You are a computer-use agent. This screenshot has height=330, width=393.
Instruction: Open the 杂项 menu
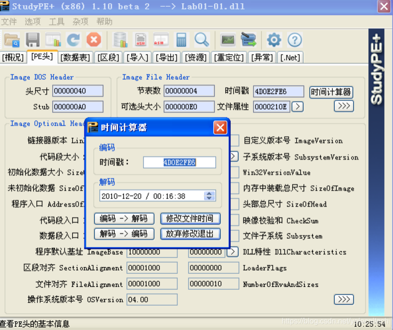point(80,22)
